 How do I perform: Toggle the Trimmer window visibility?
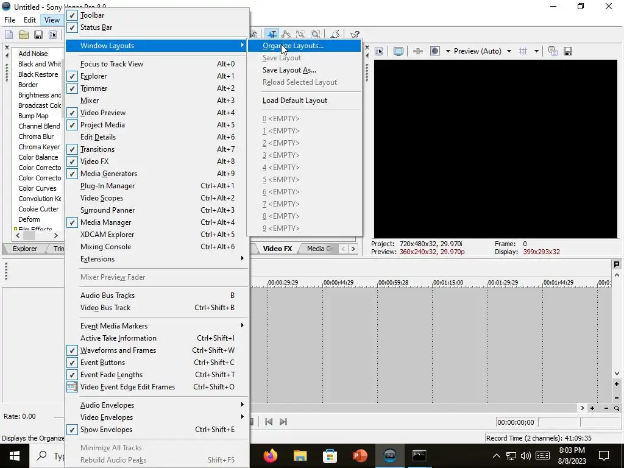point(157,88)
